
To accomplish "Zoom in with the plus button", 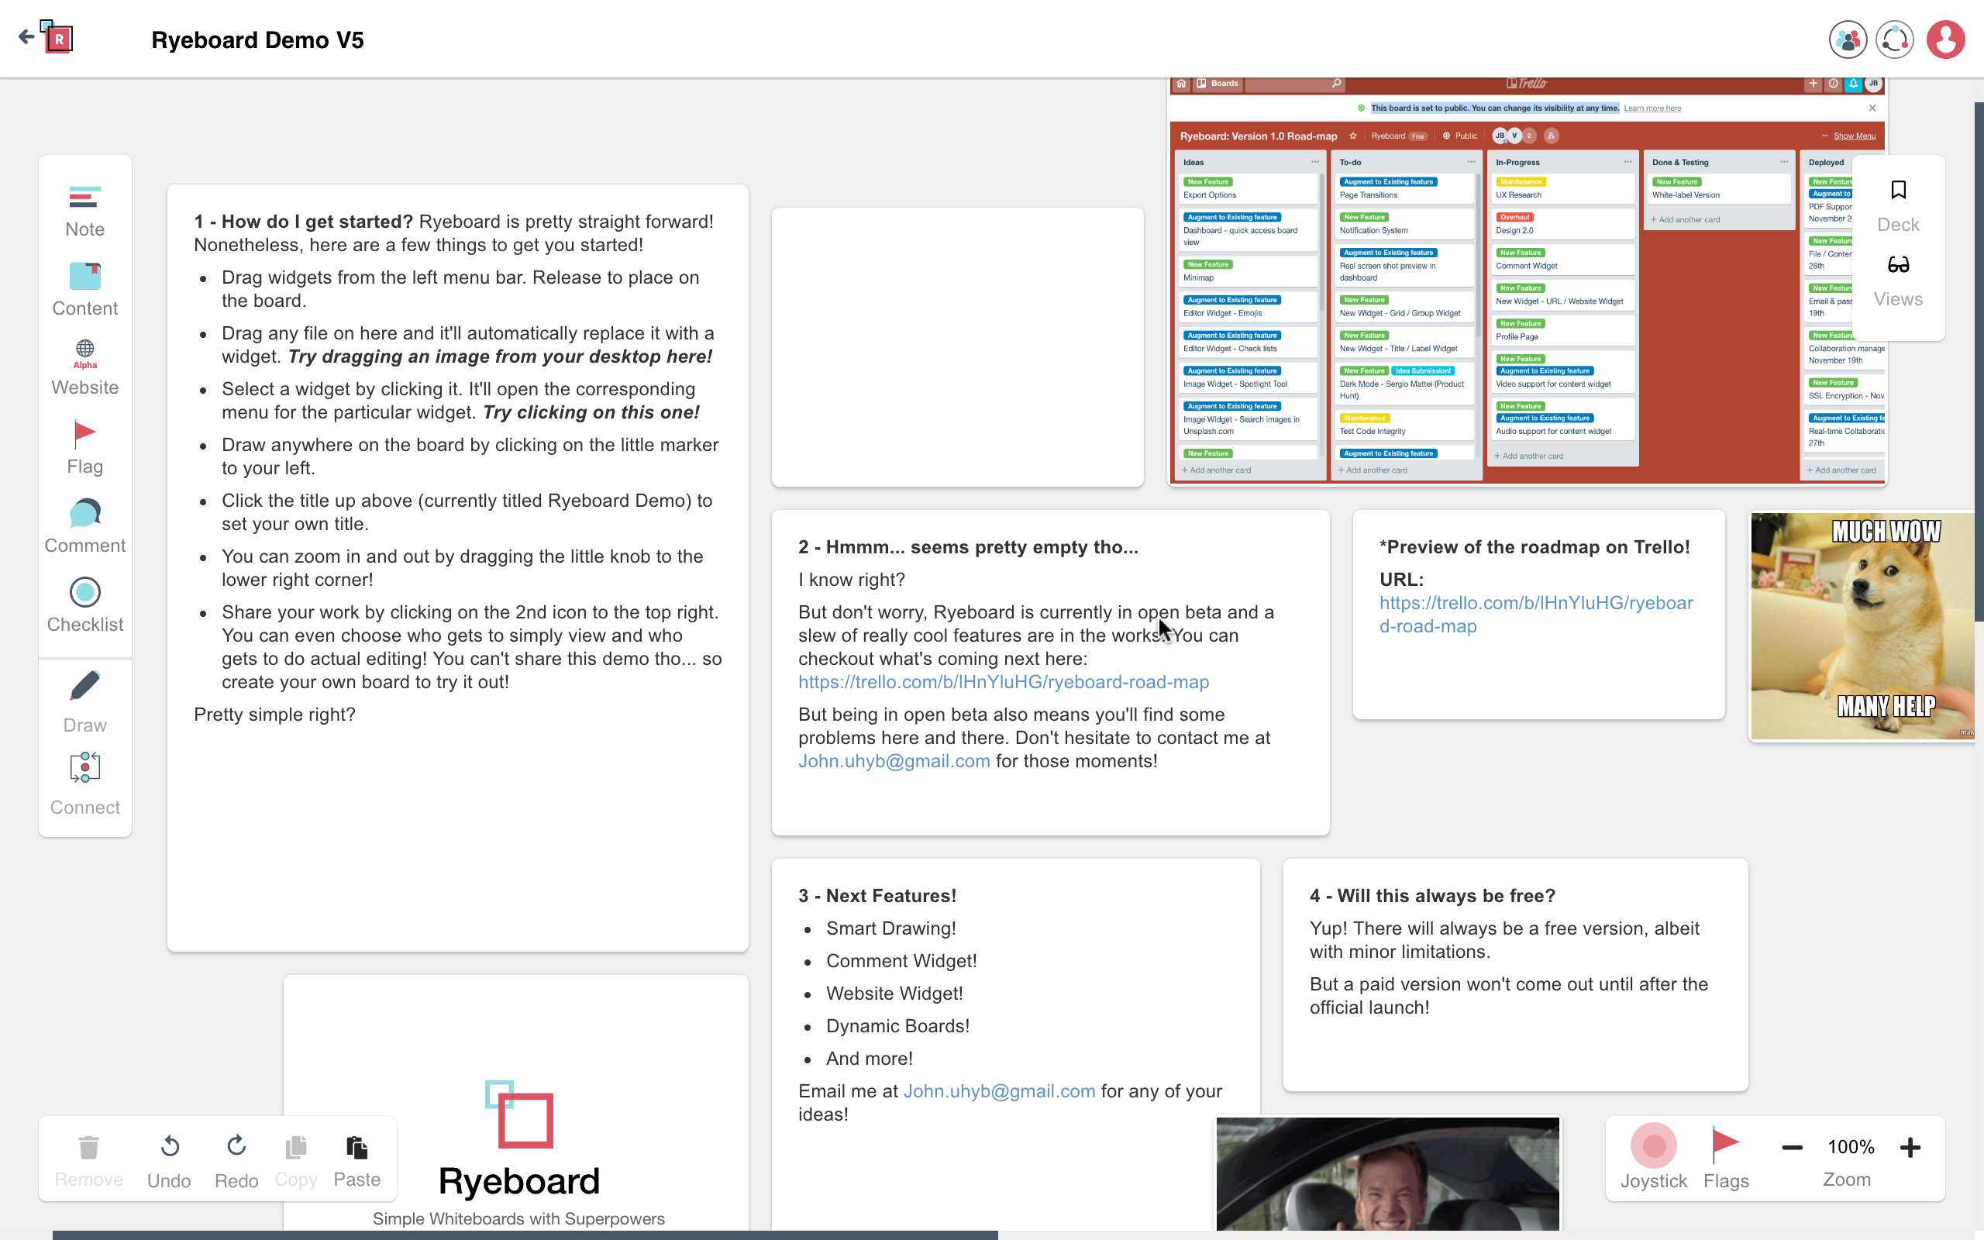I will click(1910, 1147).
